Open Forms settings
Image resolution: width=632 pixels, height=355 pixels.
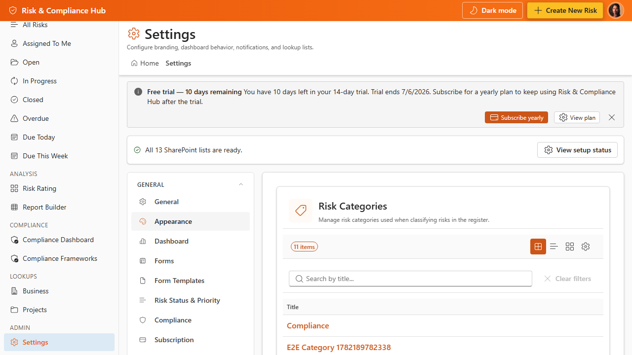[x=191, y=261]
